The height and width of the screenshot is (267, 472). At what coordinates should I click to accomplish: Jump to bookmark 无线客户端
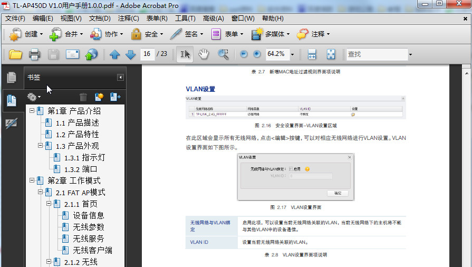pos(92,250)
